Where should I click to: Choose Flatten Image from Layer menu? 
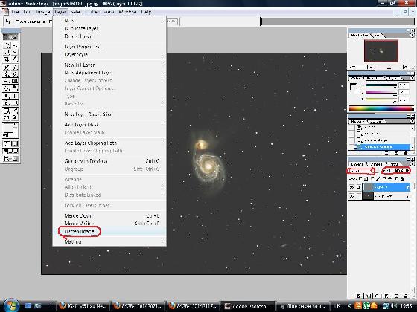[79, 231]
